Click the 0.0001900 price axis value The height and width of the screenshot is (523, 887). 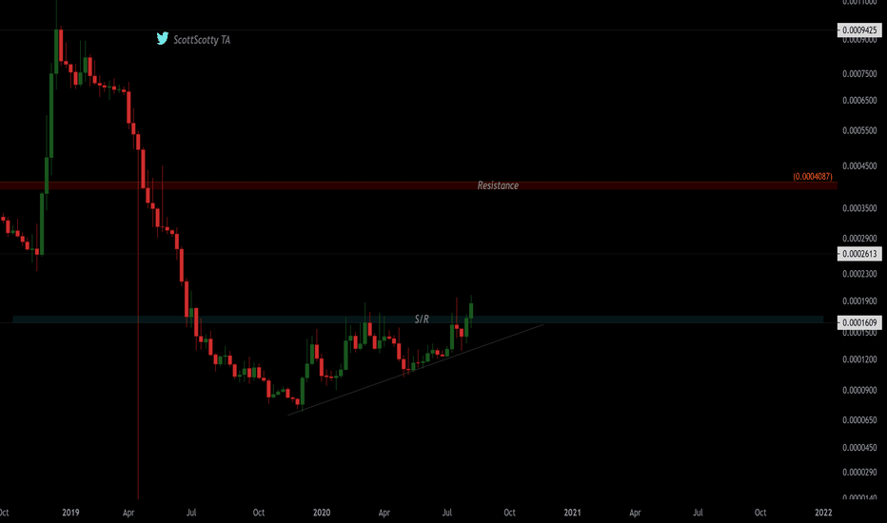tap(859, 301)
